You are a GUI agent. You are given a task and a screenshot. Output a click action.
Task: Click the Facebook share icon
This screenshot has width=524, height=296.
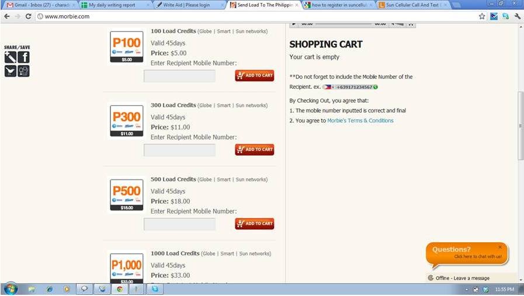24,57
